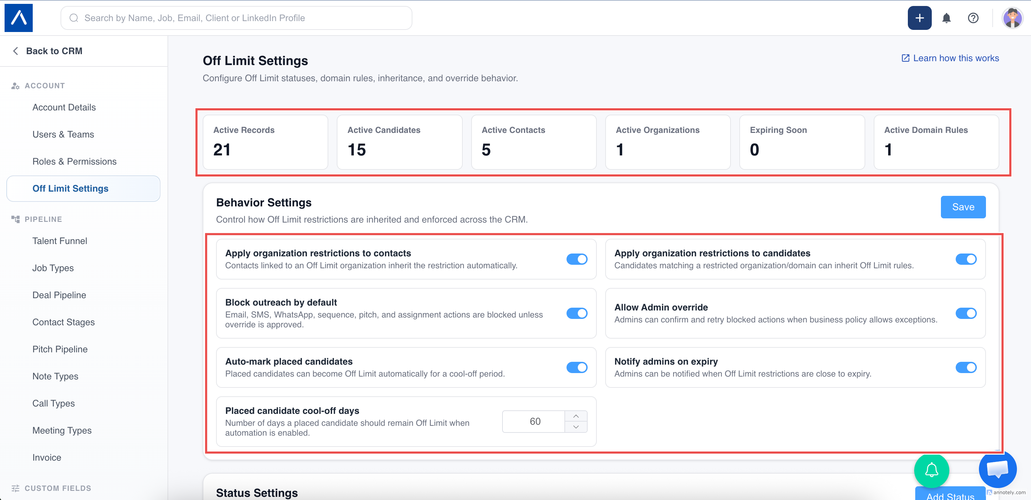1031x500 pixels.
Task: Click the Pipeline section icon
Action: click(x=15, y=219)
